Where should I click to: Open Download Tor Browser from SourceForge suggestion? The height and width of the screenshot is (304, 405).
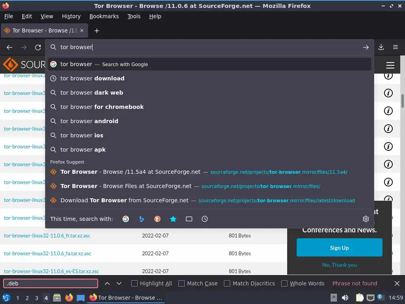point(210,200)
